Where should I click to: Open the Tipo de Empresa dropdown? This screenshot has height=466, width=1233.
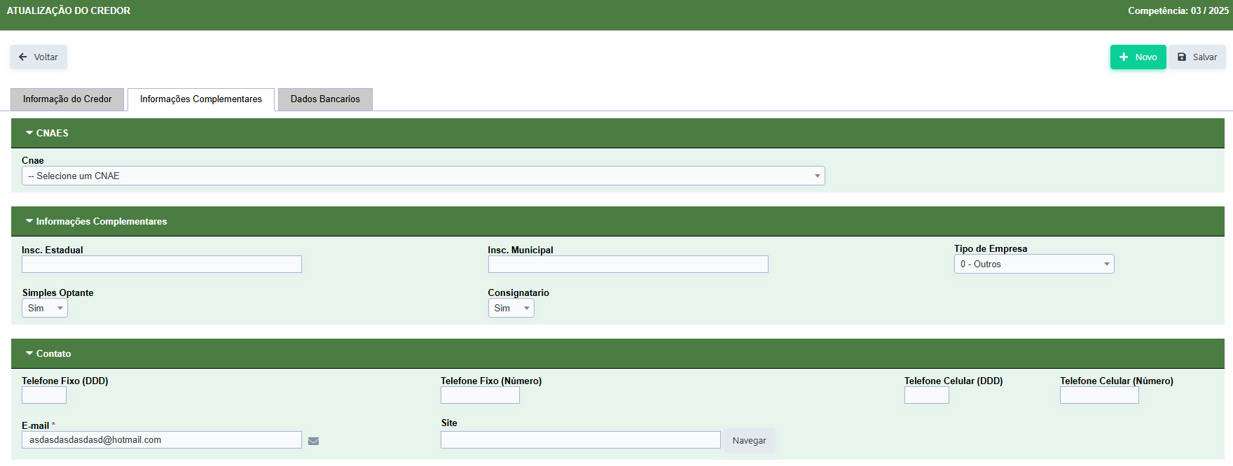pyautogui.click(x=1034, y=264)
